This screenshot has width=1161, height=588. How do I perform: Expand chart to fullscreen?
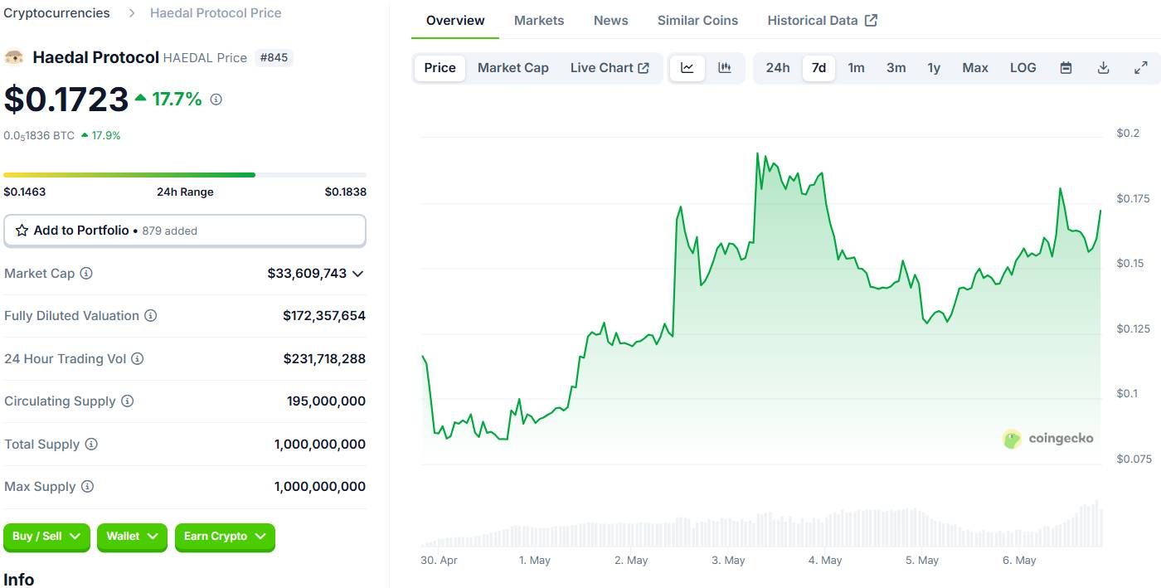(1141, 68)
